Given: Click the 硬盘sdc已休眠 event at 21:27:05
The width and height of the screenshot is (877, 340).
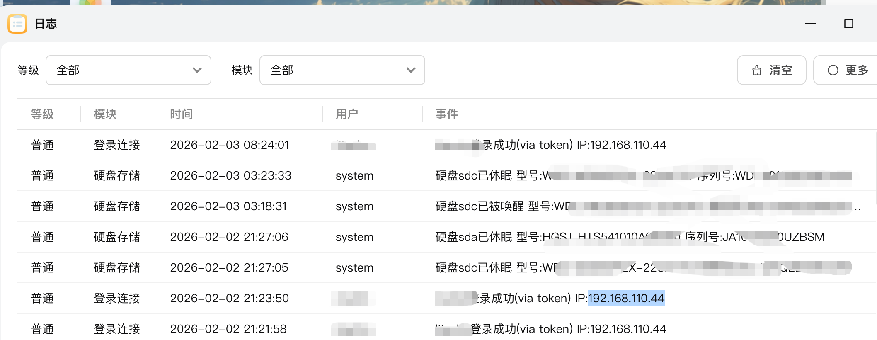Looking at the screenshot, I should (644, 268).
